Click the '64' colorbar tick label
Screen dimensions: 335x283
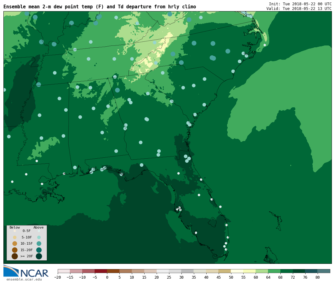point(268,277)
